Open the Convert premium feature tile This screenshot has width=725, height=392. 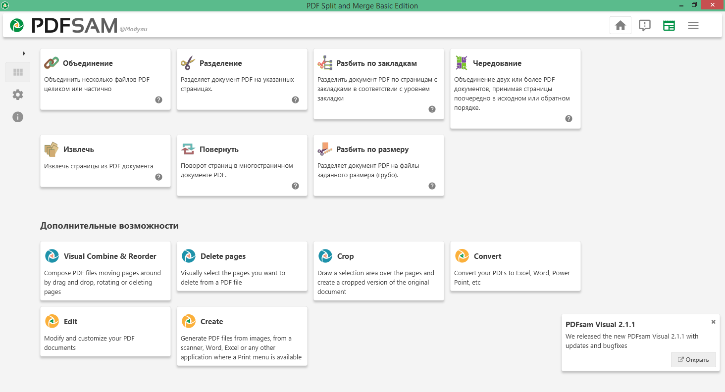516,266
